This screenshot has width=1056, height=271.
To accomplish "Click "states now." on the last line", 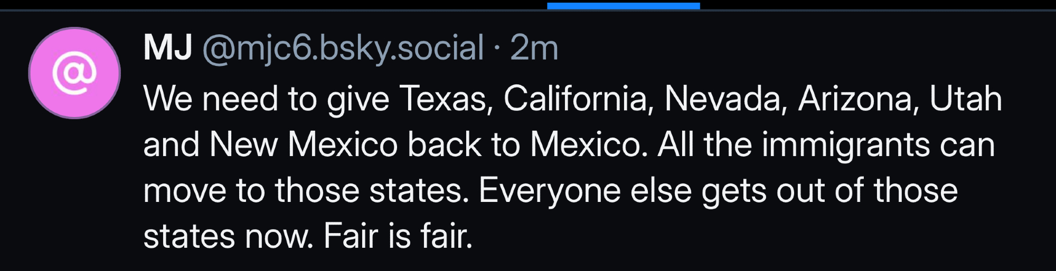I will click(x=228, y=236).
